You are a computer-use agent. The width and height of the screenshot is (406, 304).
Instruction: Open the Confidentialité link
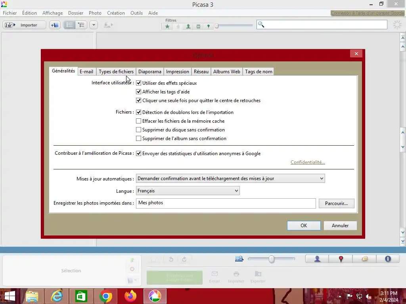click(308, 162)
